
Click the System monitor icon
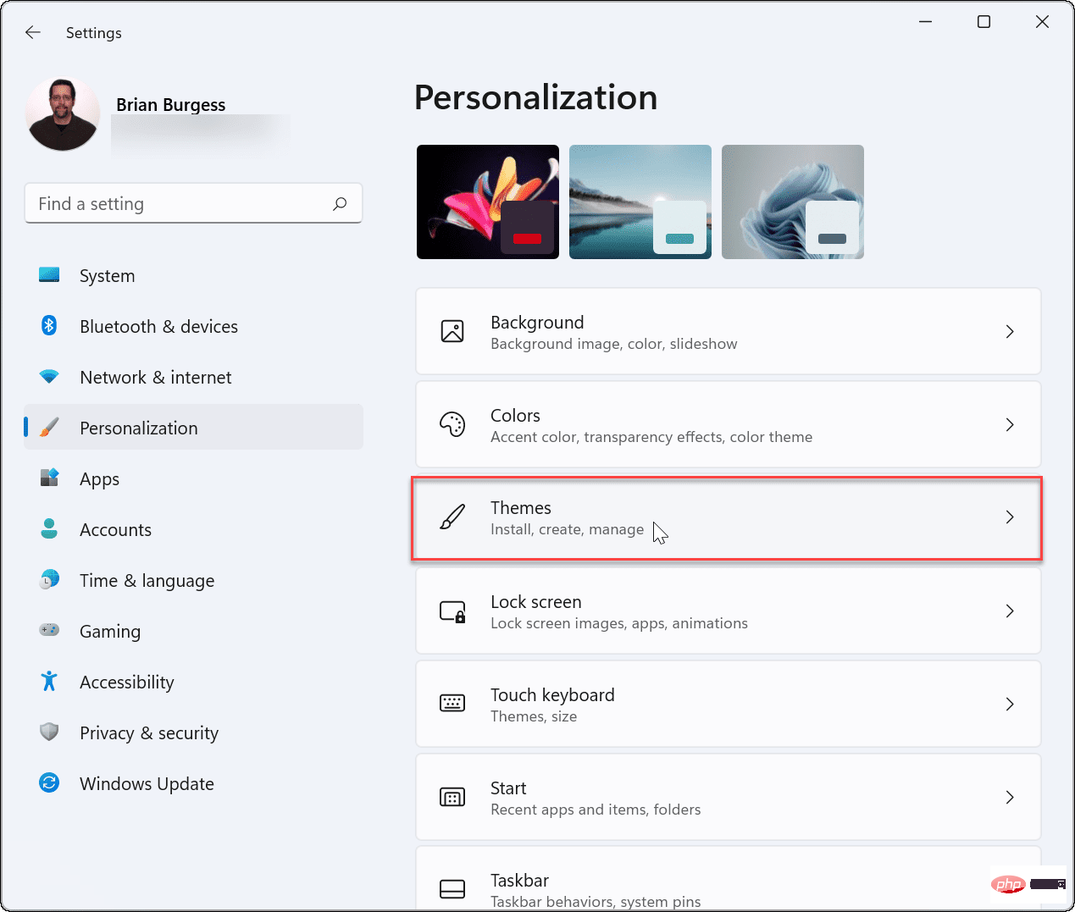(49, 275)
